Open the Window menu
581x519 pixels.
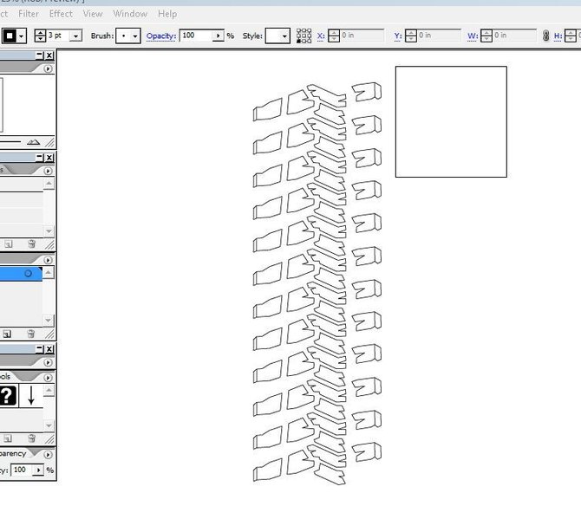click(x=130, y=14)
